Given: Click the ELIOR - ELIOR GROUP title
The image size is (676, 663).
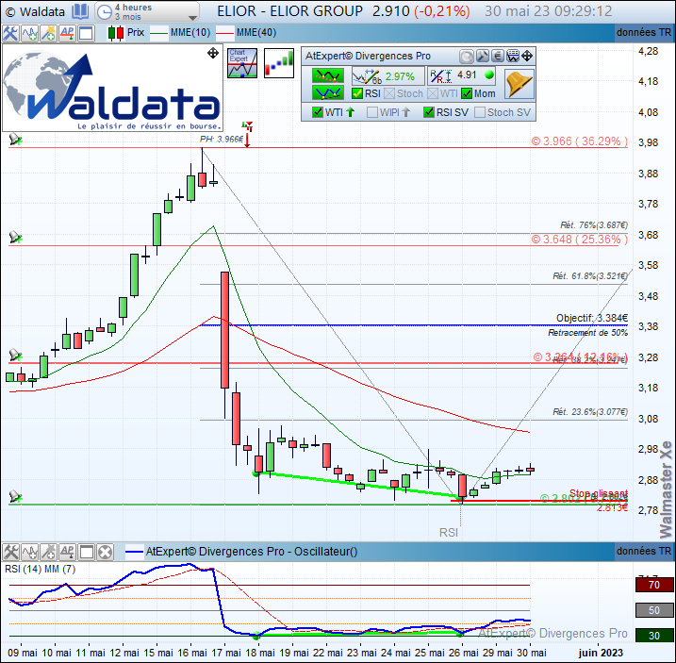Looking at the screenshot, I should (289, 11).
